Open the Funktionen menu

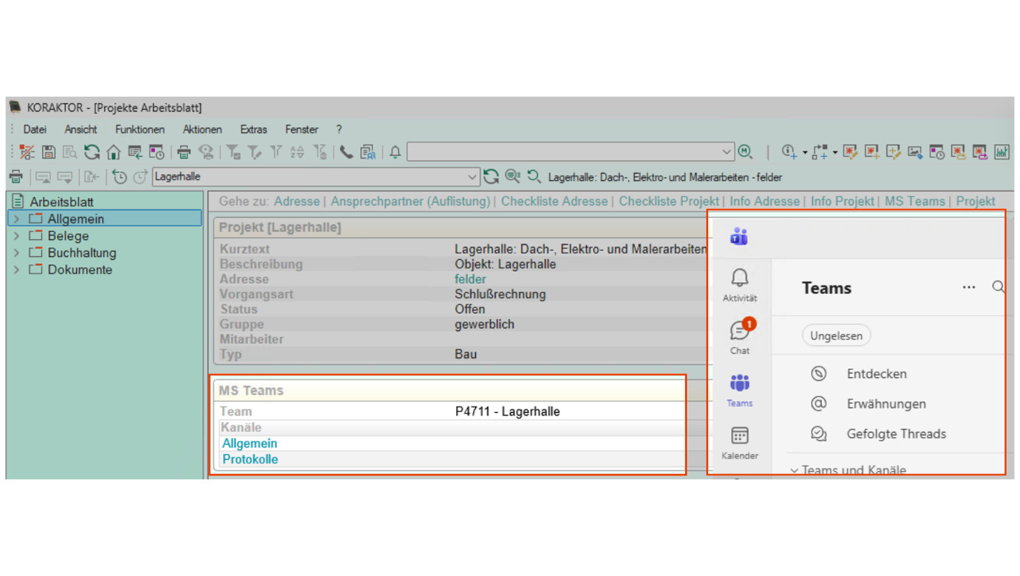coord(140,129)
